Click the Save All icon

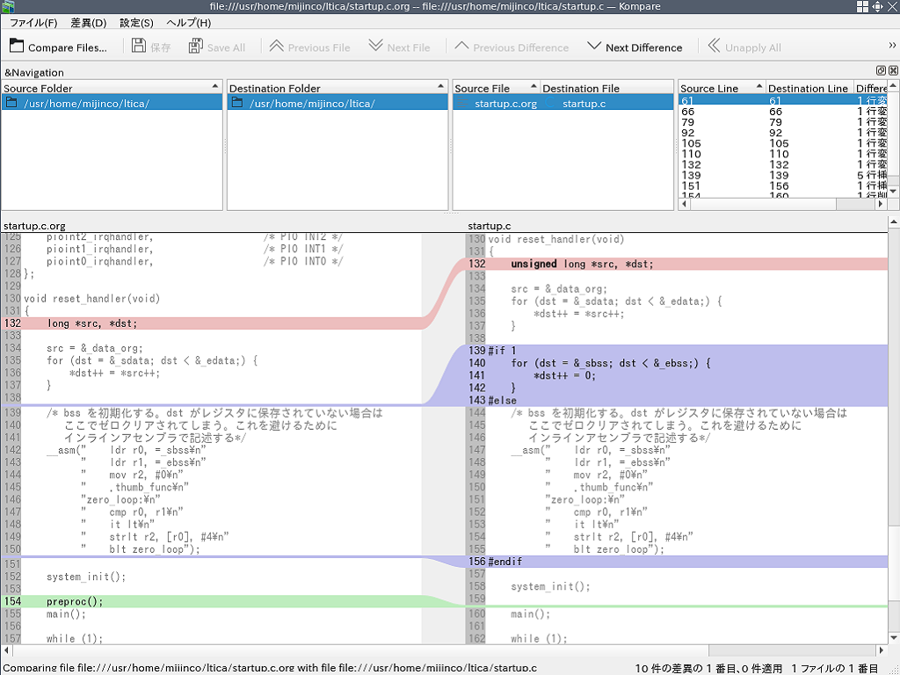pos(196,46)
